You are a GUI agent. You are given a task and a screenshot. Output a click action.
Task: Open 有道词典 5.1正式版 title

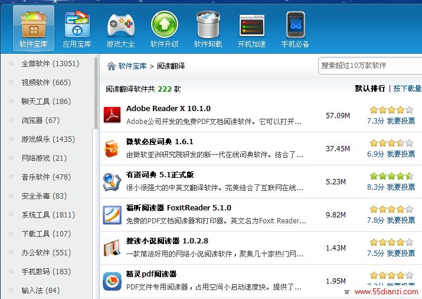160,175
